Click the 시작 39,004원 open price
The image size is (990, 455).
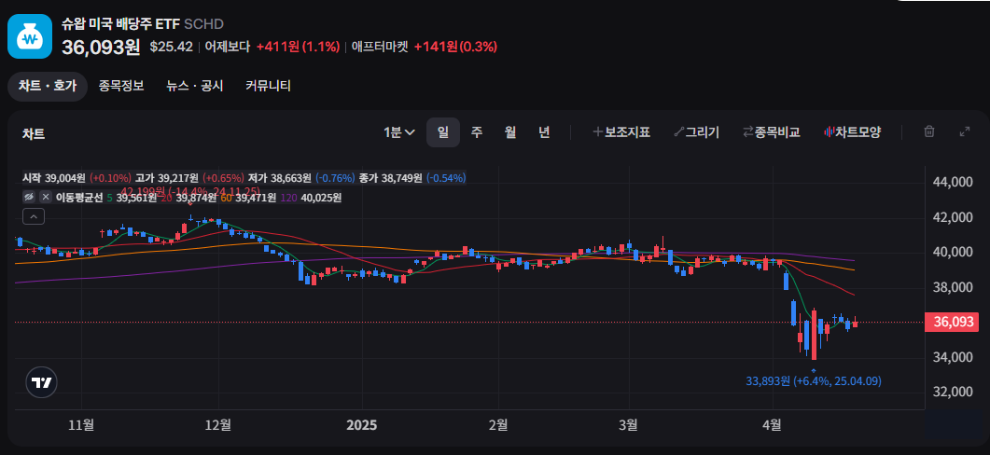tap(55, 179)
